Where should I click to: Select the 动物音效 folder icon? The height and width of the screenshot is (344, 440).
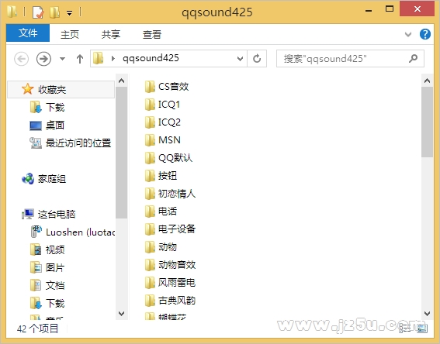click(150, 265)
